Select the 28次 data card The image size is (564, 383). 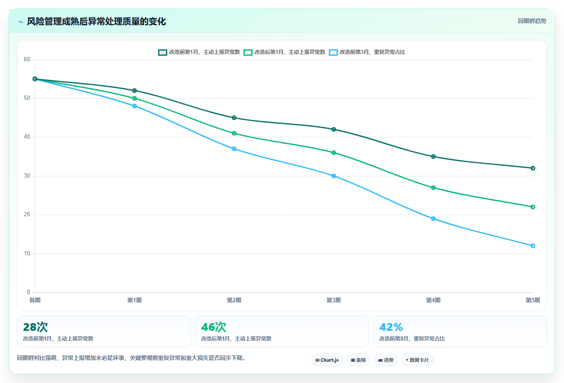[x=104, y=331]
